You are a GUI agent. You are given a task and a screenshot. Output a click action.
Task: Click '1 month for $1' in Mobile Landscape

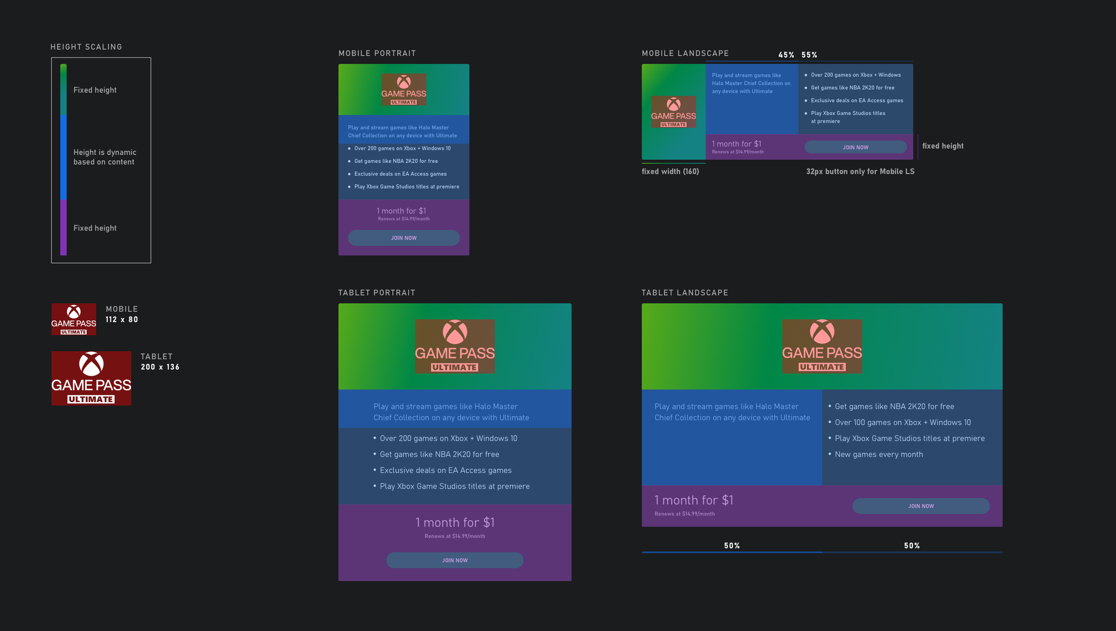coord(736,144)
